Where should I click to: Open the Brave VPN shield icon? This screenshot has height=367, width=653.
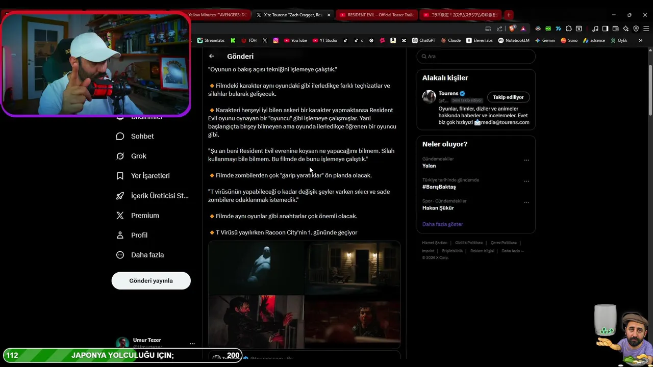636,29
